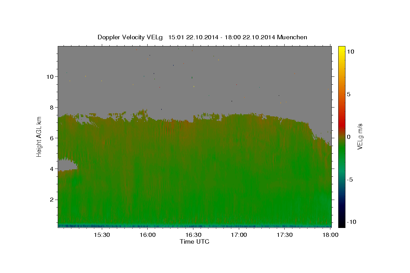Screen dimensions: 410x273
Task: Select the '15:30' time axis label
Action: [x=102, y=235]
